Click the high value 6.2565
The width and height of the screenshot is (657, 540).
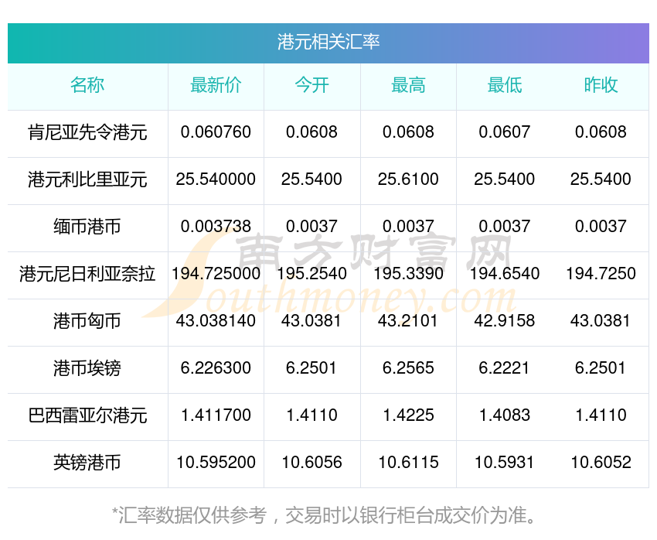(408, 367)
